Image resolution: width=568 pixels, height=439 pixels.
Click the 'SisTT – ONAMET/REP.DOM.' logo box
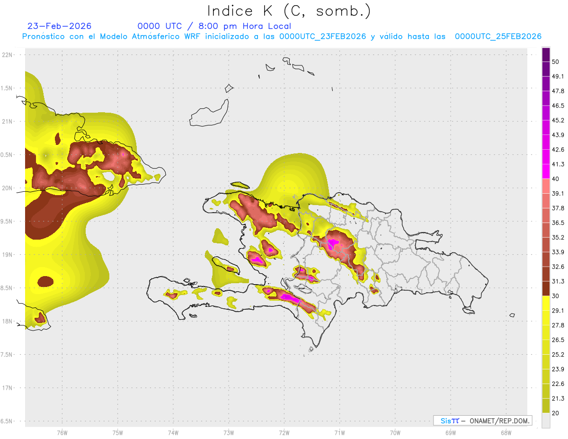482,421
